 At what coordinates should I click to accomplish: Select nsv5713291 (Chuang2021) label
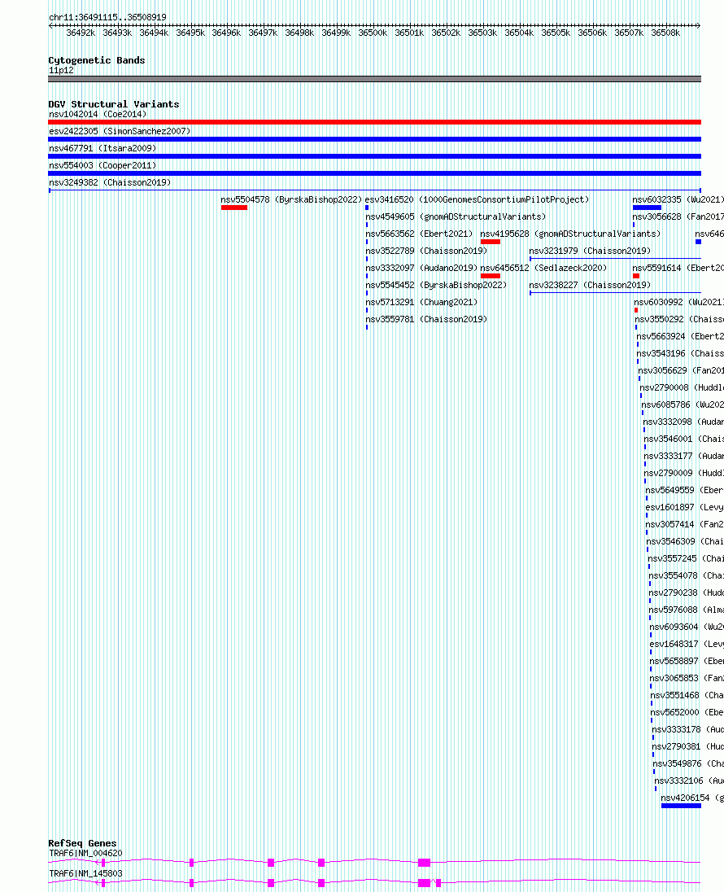point(421,302)
